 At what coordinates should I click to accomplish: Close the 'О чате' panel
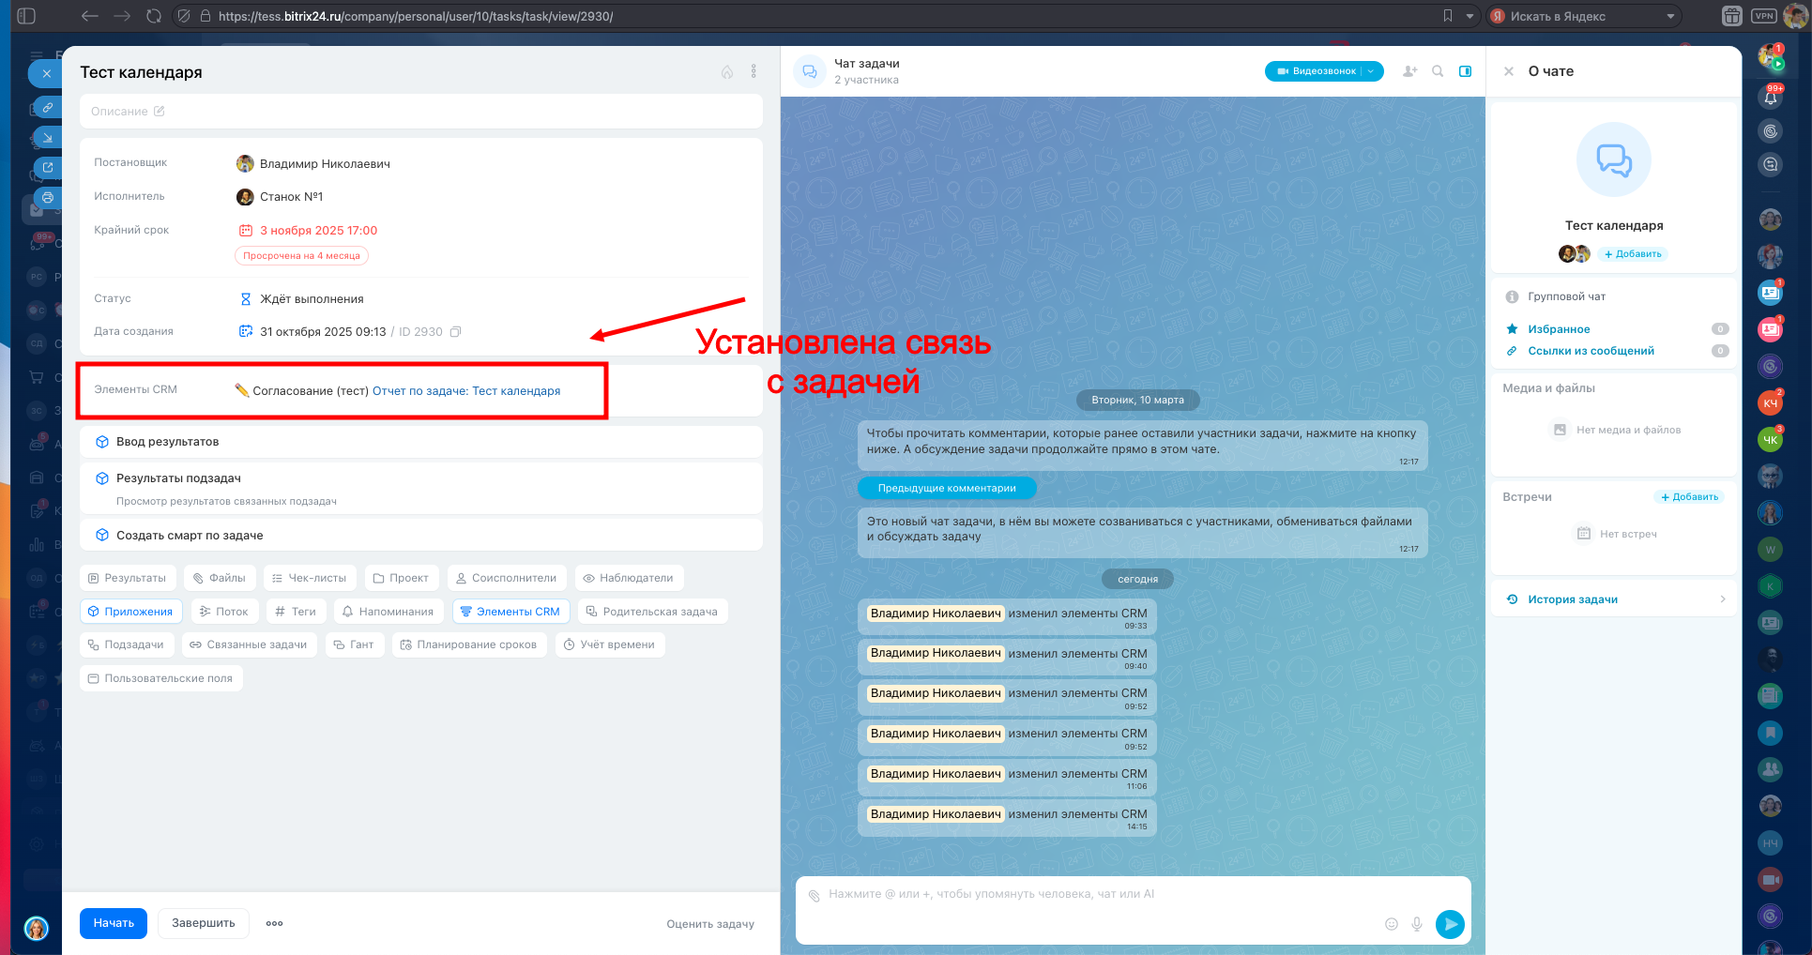coord(1509,71)
